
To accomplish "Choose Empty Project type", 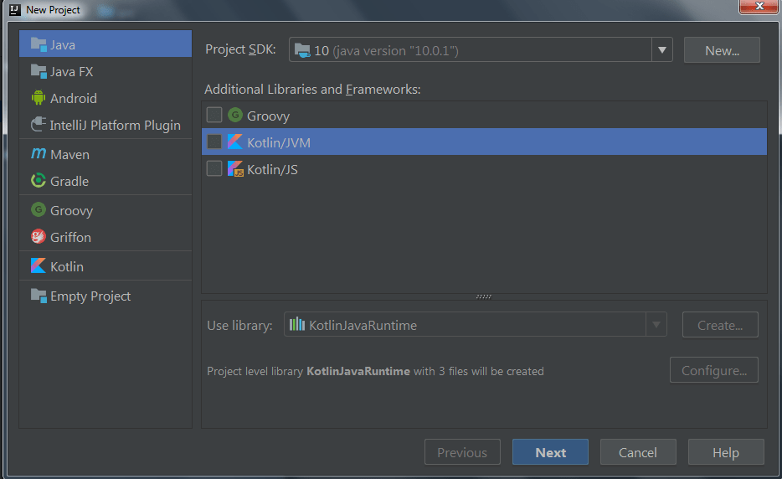I will point(105,296).
